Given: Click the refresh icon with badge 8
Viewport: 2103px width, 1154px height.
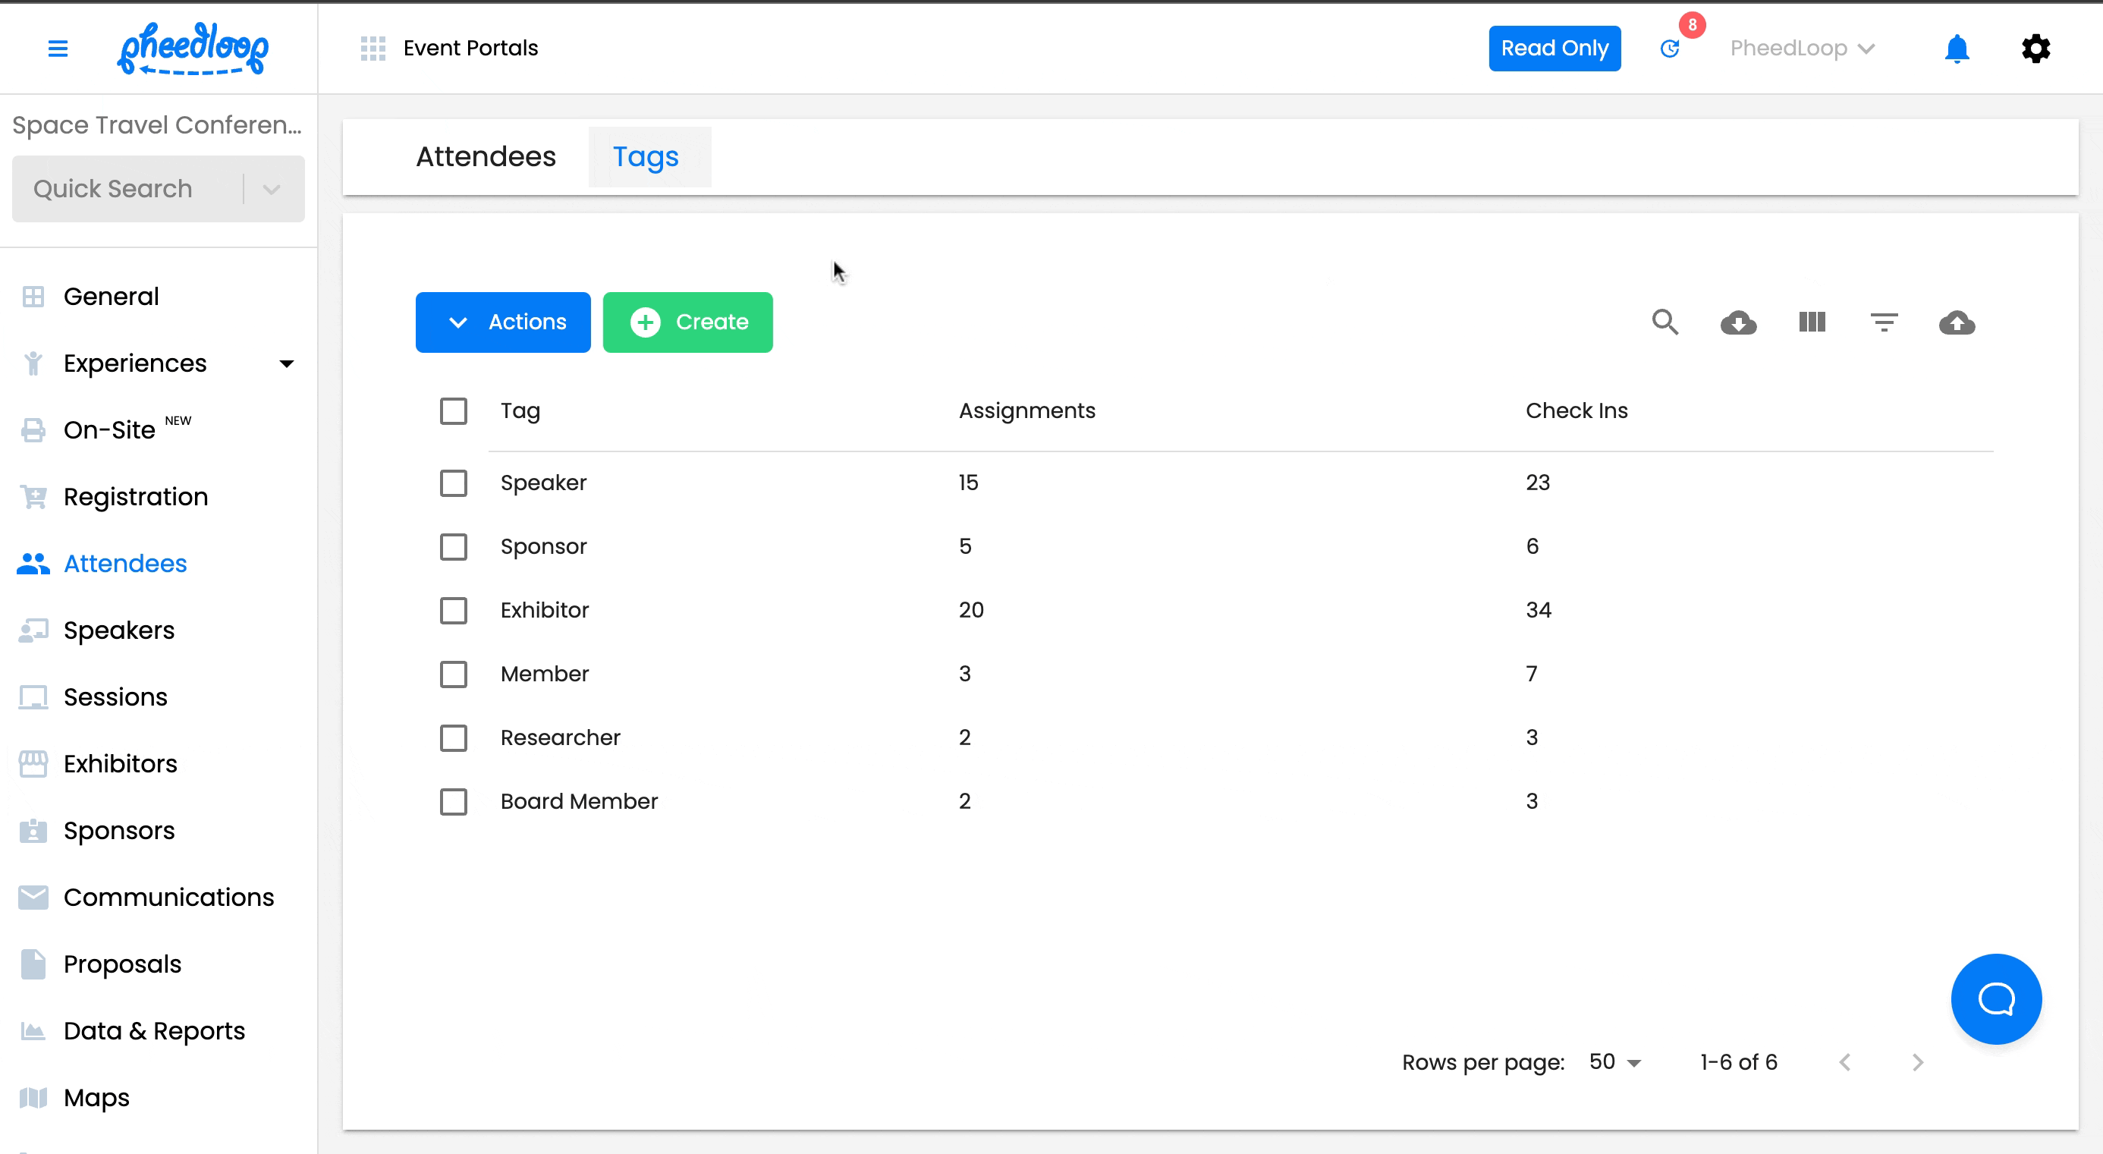Looking at the screenshot, I should [x=1671, y=49].
